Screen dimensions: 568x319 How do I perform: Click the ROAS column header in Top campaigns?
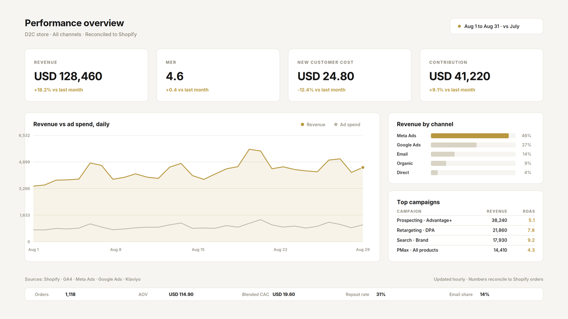(529, 211)
